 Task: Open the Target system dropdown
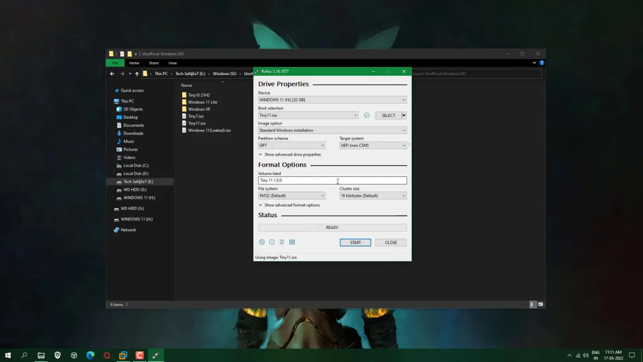coord(373,145)
